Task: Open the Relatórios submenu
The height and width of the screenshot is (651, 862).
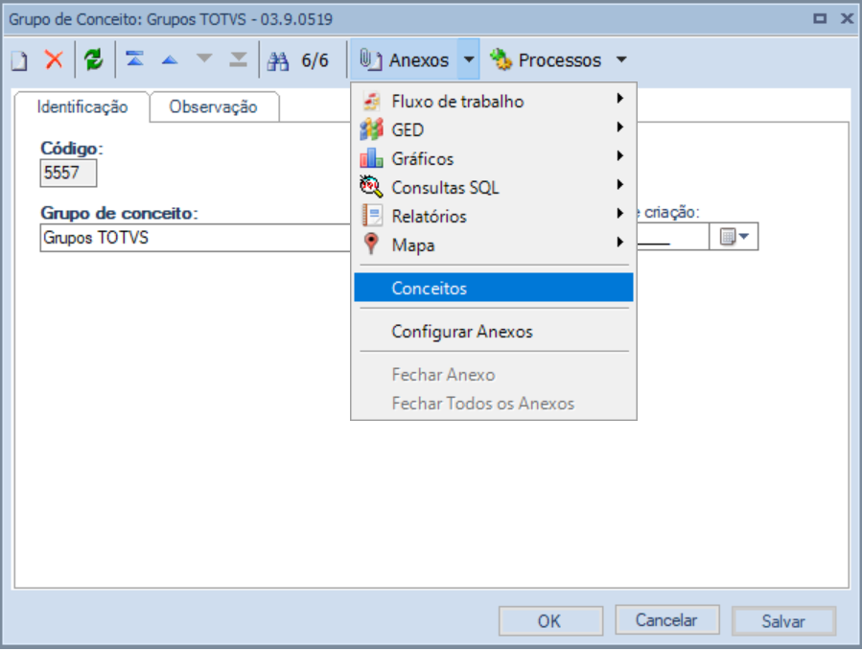Action: (494, 216)
